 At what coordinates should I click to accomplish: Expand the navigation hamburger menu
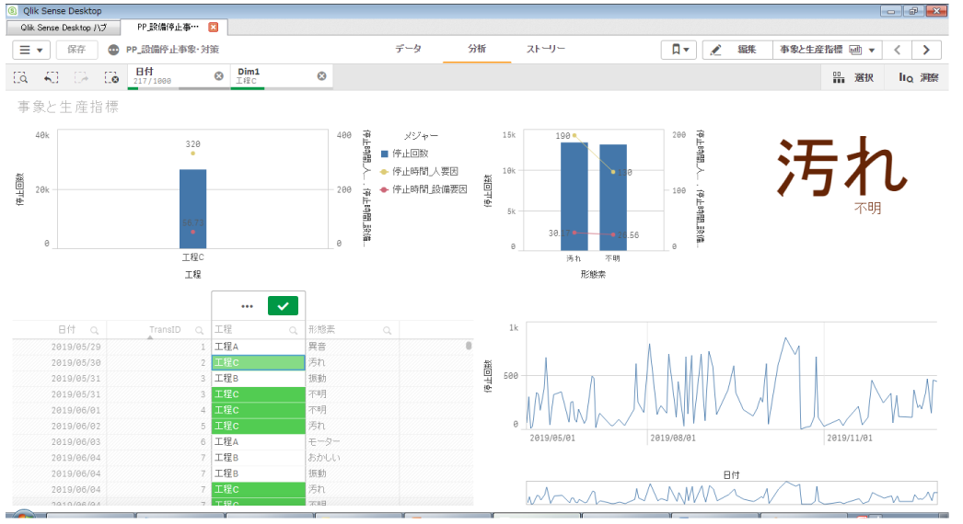tap(31, 50)
